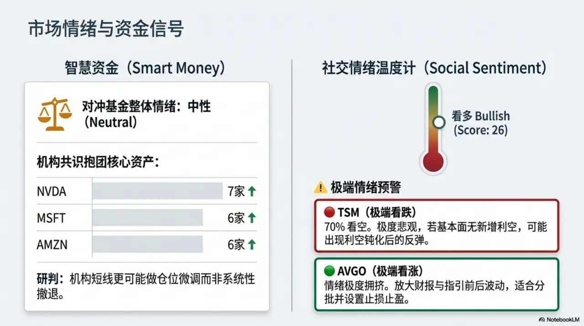Screen dimensions: 584x326
Task: Select the NVDA ticker label
Action: (52, 191)
